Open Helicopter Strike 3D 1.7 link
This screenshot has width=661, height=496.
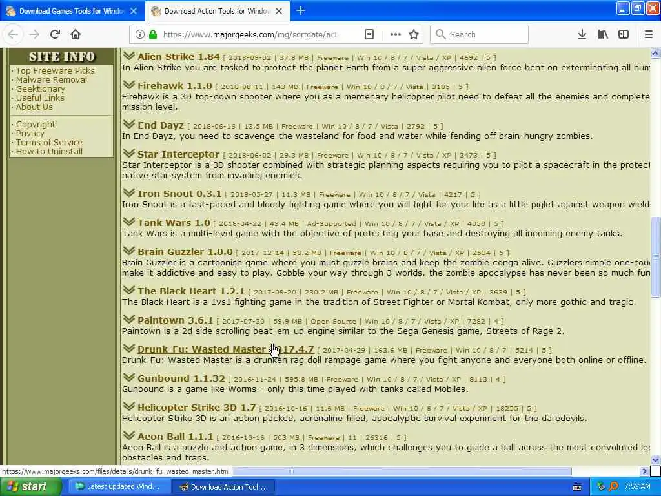click(x=196, y=408)
